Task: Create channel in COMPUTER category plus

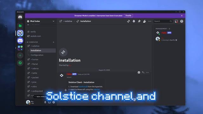Action: pos(54,42)
